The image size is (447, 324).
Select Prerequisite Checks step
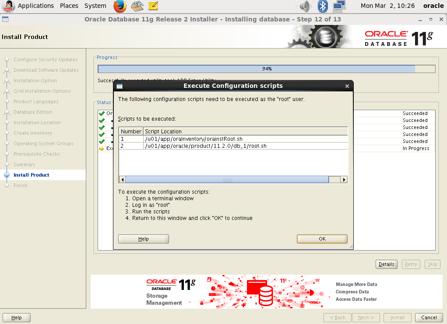point(36,154)
